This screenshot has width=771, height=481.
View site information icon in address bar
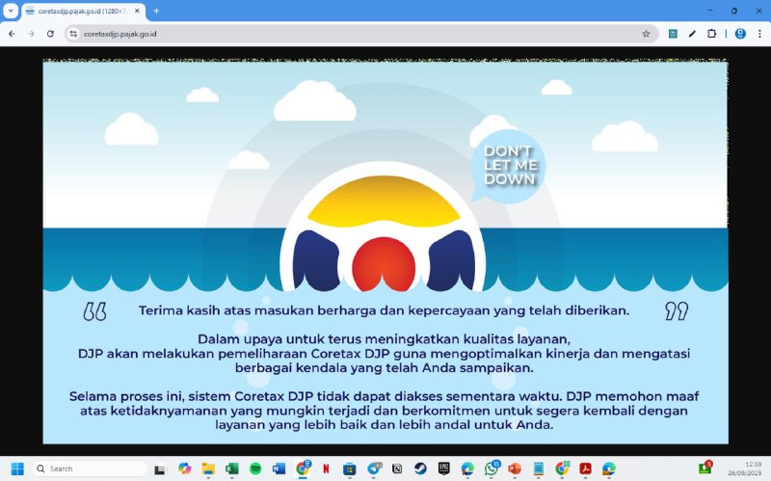73,33
